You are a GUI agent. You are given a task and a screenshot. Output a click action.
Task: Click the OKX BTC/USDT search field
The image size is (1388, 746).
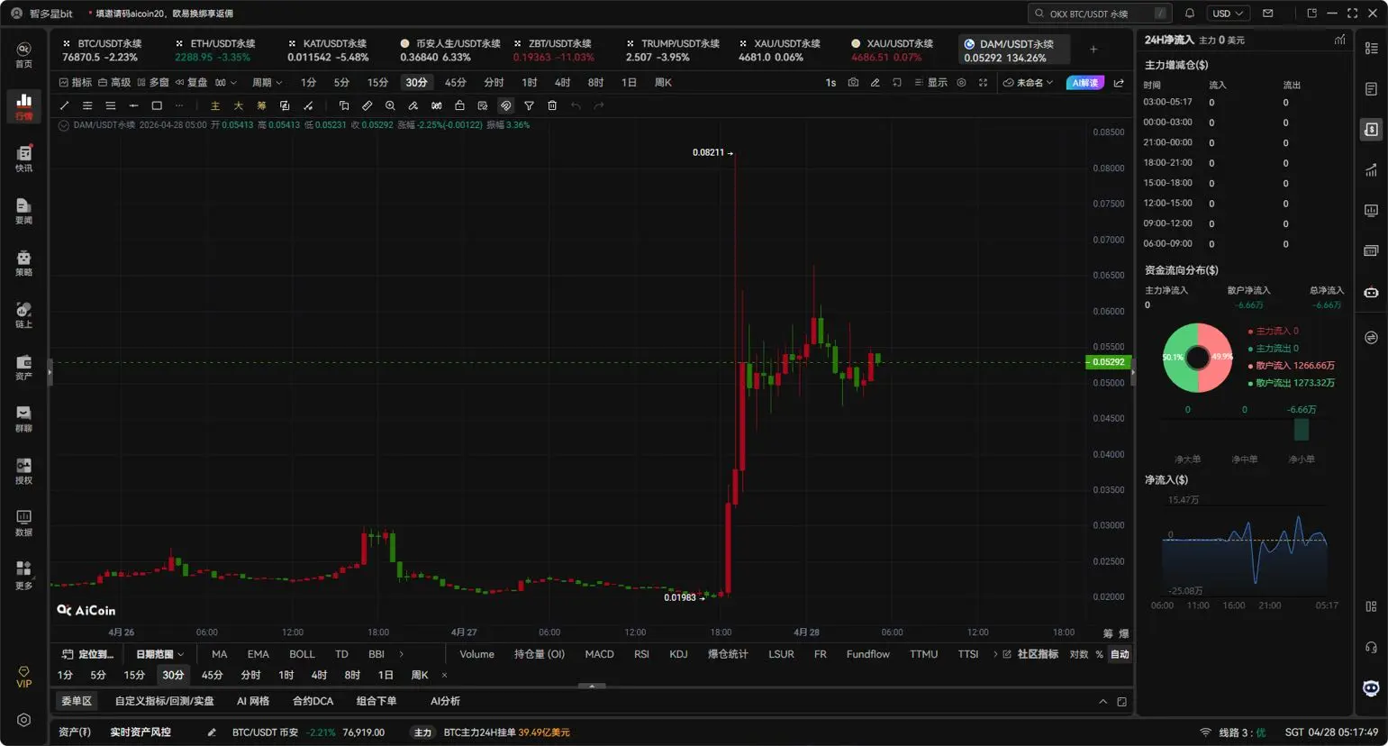click(x=1101, y=14)
